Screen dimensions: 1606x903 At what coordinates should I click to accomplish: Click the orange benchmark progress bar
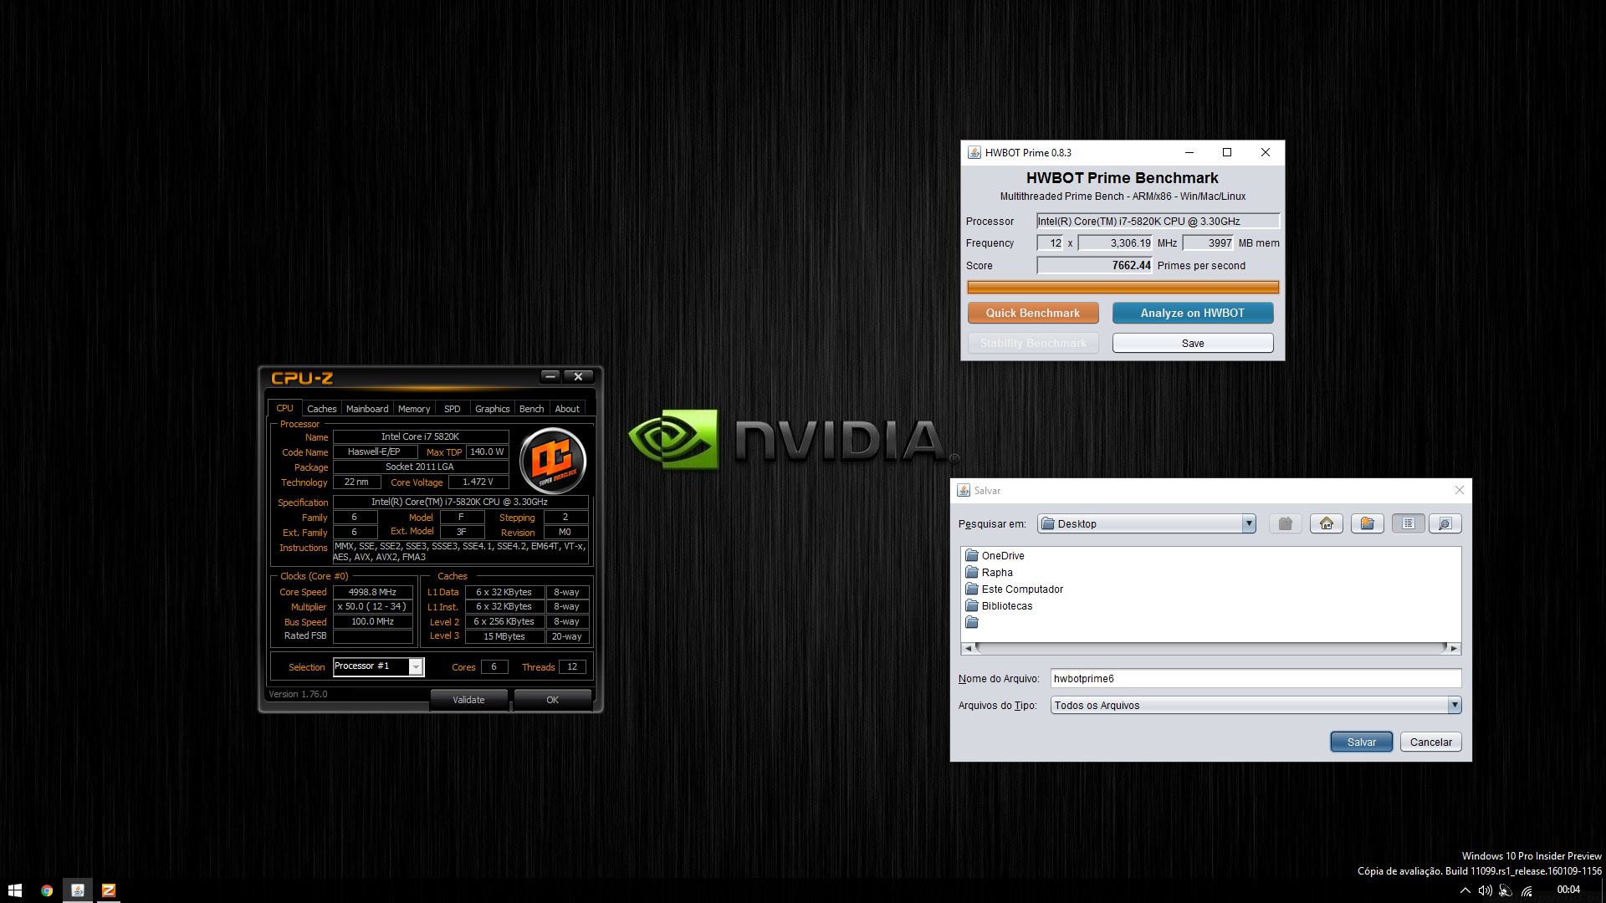[x=1123, y=287]
